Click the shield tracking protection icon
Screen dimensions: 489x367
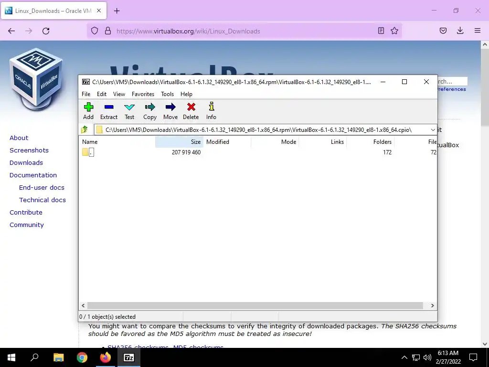pos(95,31)
